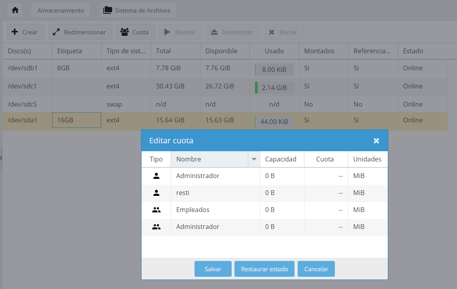Click the Sistema de Archivos folder icon
The width and height of the screenshot is (457, 289).
pos(108,10)
